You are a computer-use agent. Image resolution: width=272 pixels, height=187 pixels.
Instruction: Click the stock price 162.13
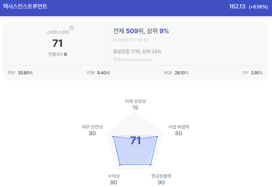pos(237,7)
